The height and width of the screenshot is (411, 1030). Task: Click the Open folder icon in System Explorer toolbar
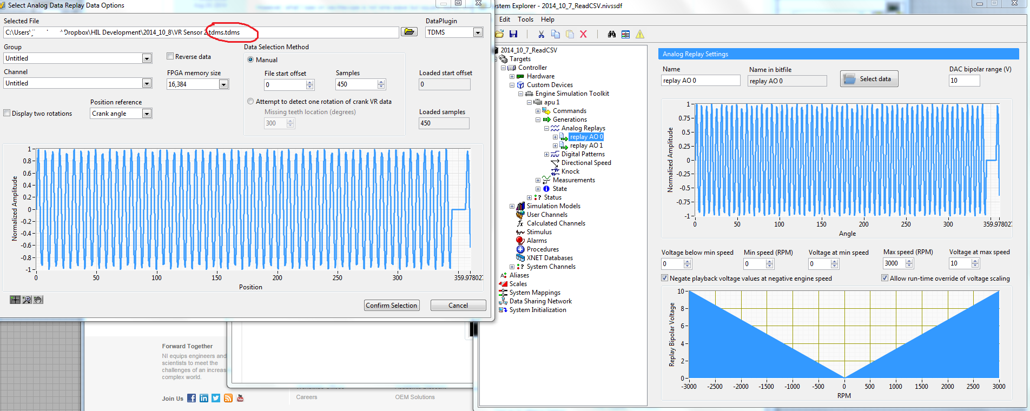[x=499, y=34]
